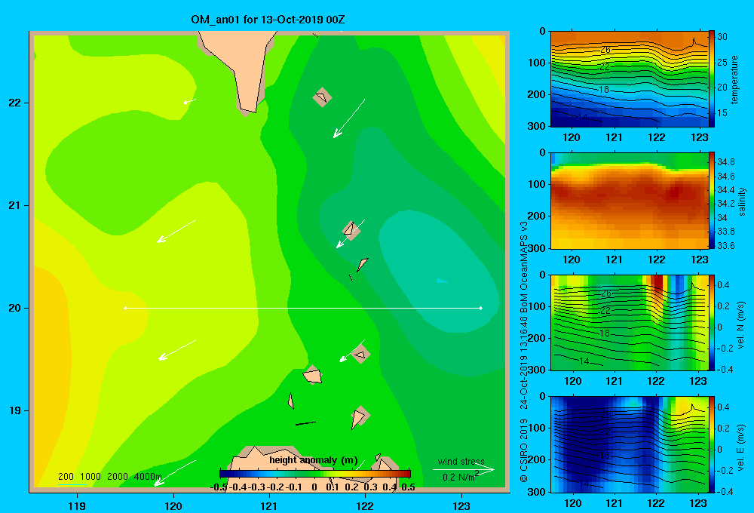This screenshot has height=513, width=754.
Task: Click the eastern endpoint of the transect line
Action: click(481, 308)
